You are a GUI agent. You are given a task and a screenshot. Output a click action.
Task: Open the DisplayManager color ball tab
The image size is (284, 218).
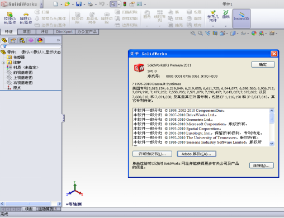40,40
